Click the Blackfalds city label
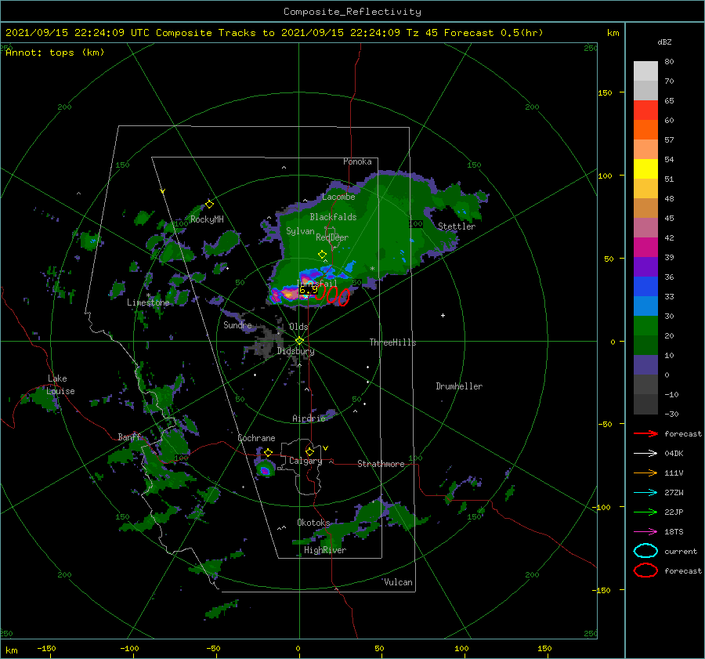 333,217
